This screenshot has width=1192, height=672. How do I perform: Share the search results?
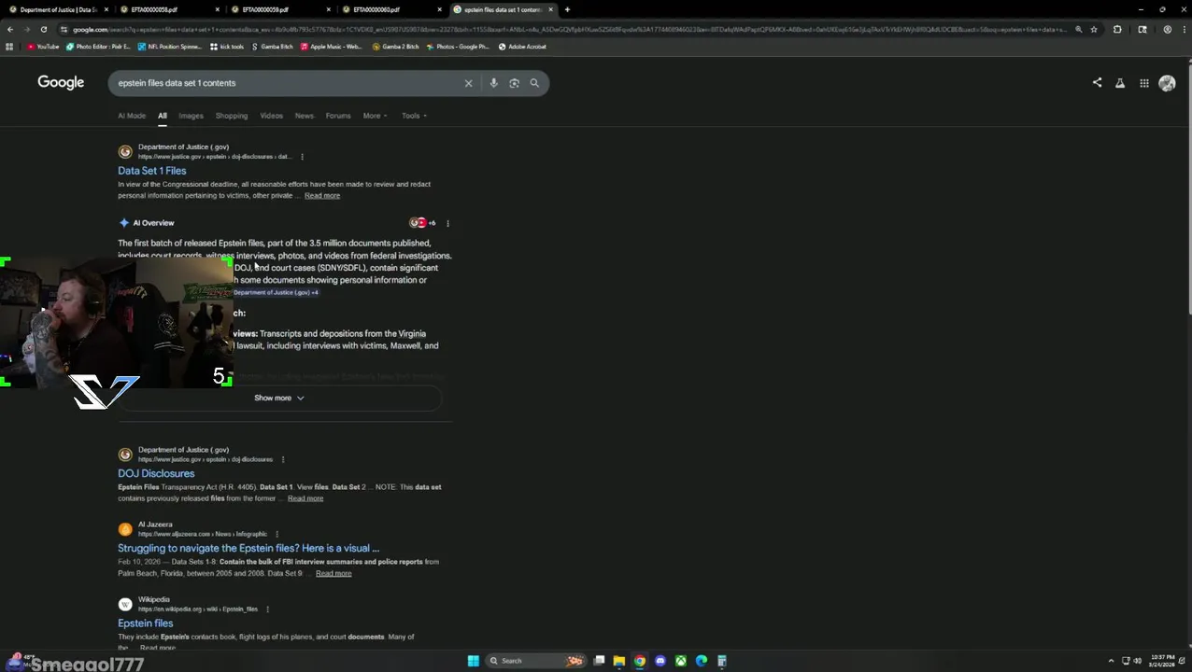pos(1098,82)
